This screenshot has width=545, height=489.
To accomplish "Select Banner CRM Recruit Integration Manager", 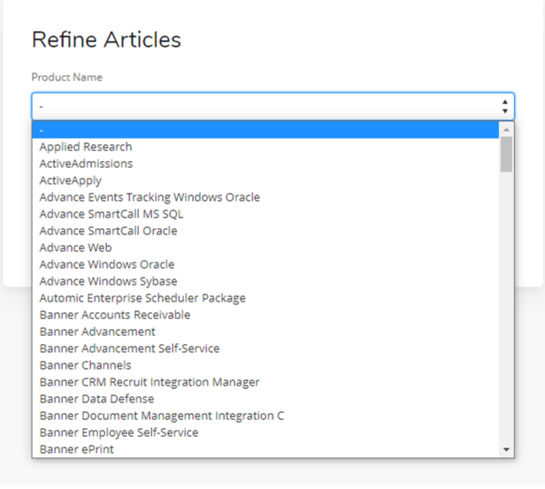I will pos(265,382).
